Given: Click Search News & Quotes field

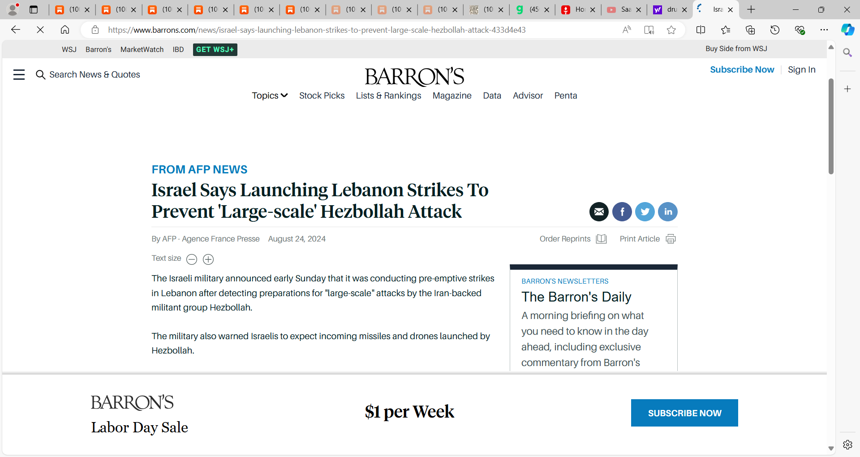Looking at the screenshot, I should (88, 74).
